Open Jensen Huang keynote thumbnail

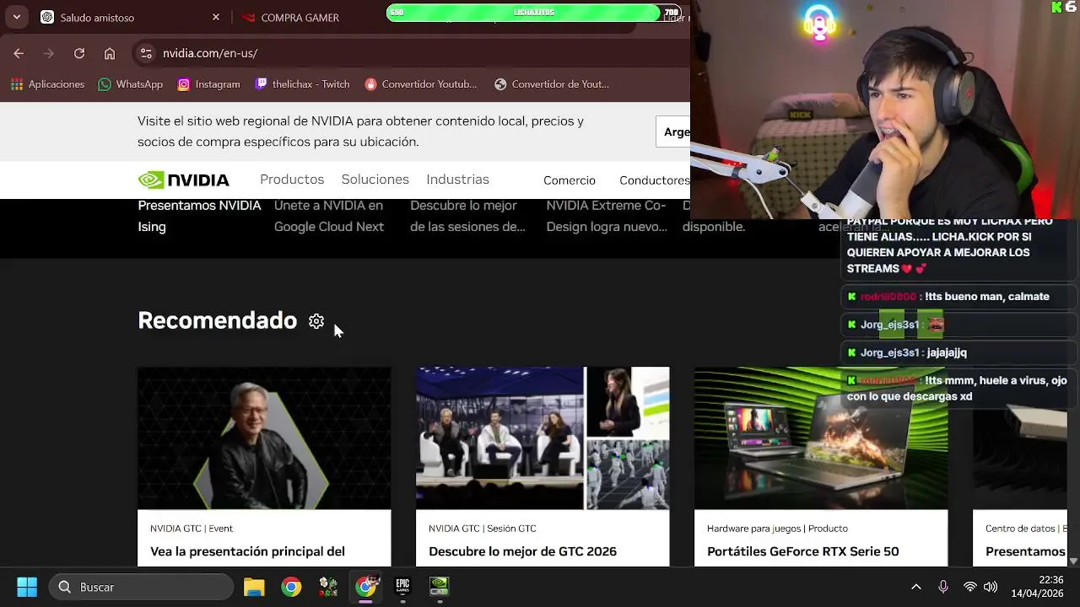264,438
